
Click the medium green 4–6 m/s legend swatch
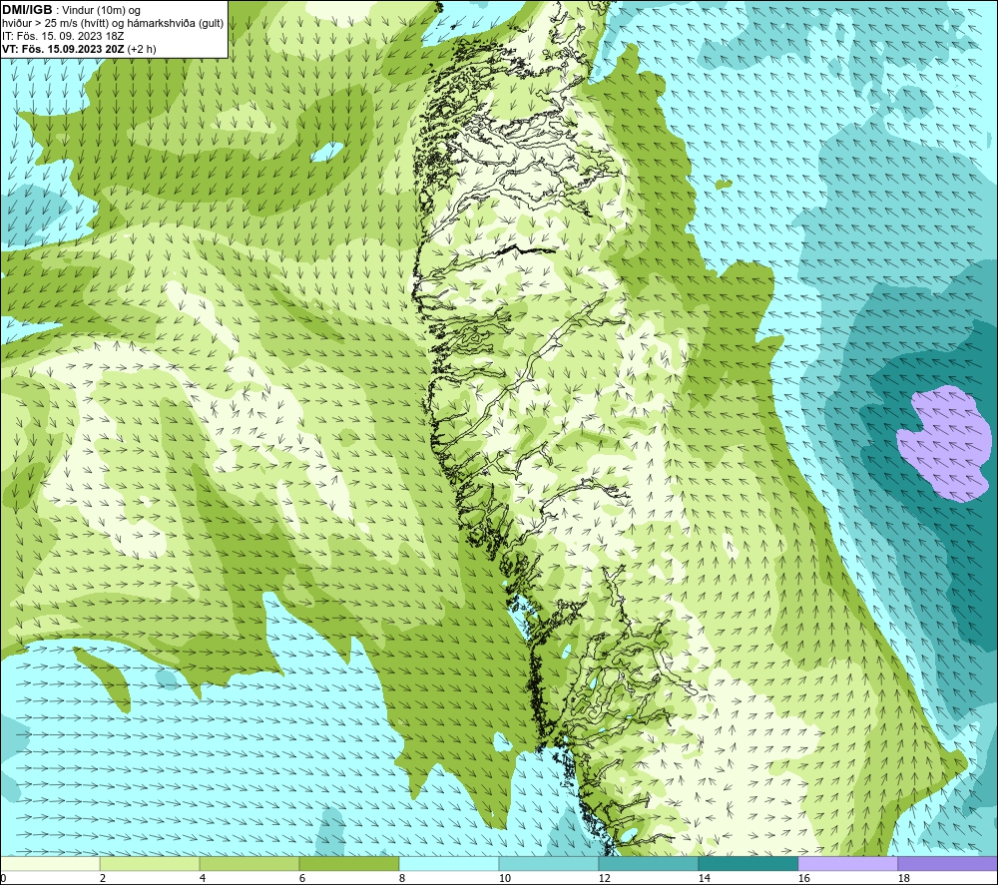tap(249, 863)
